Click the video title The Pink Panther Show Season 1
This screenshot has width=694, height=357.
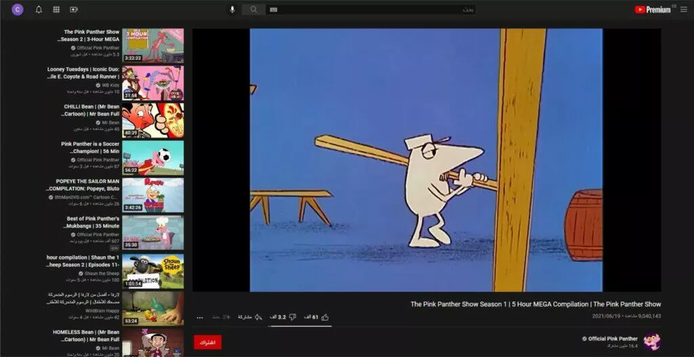(535, 304)
